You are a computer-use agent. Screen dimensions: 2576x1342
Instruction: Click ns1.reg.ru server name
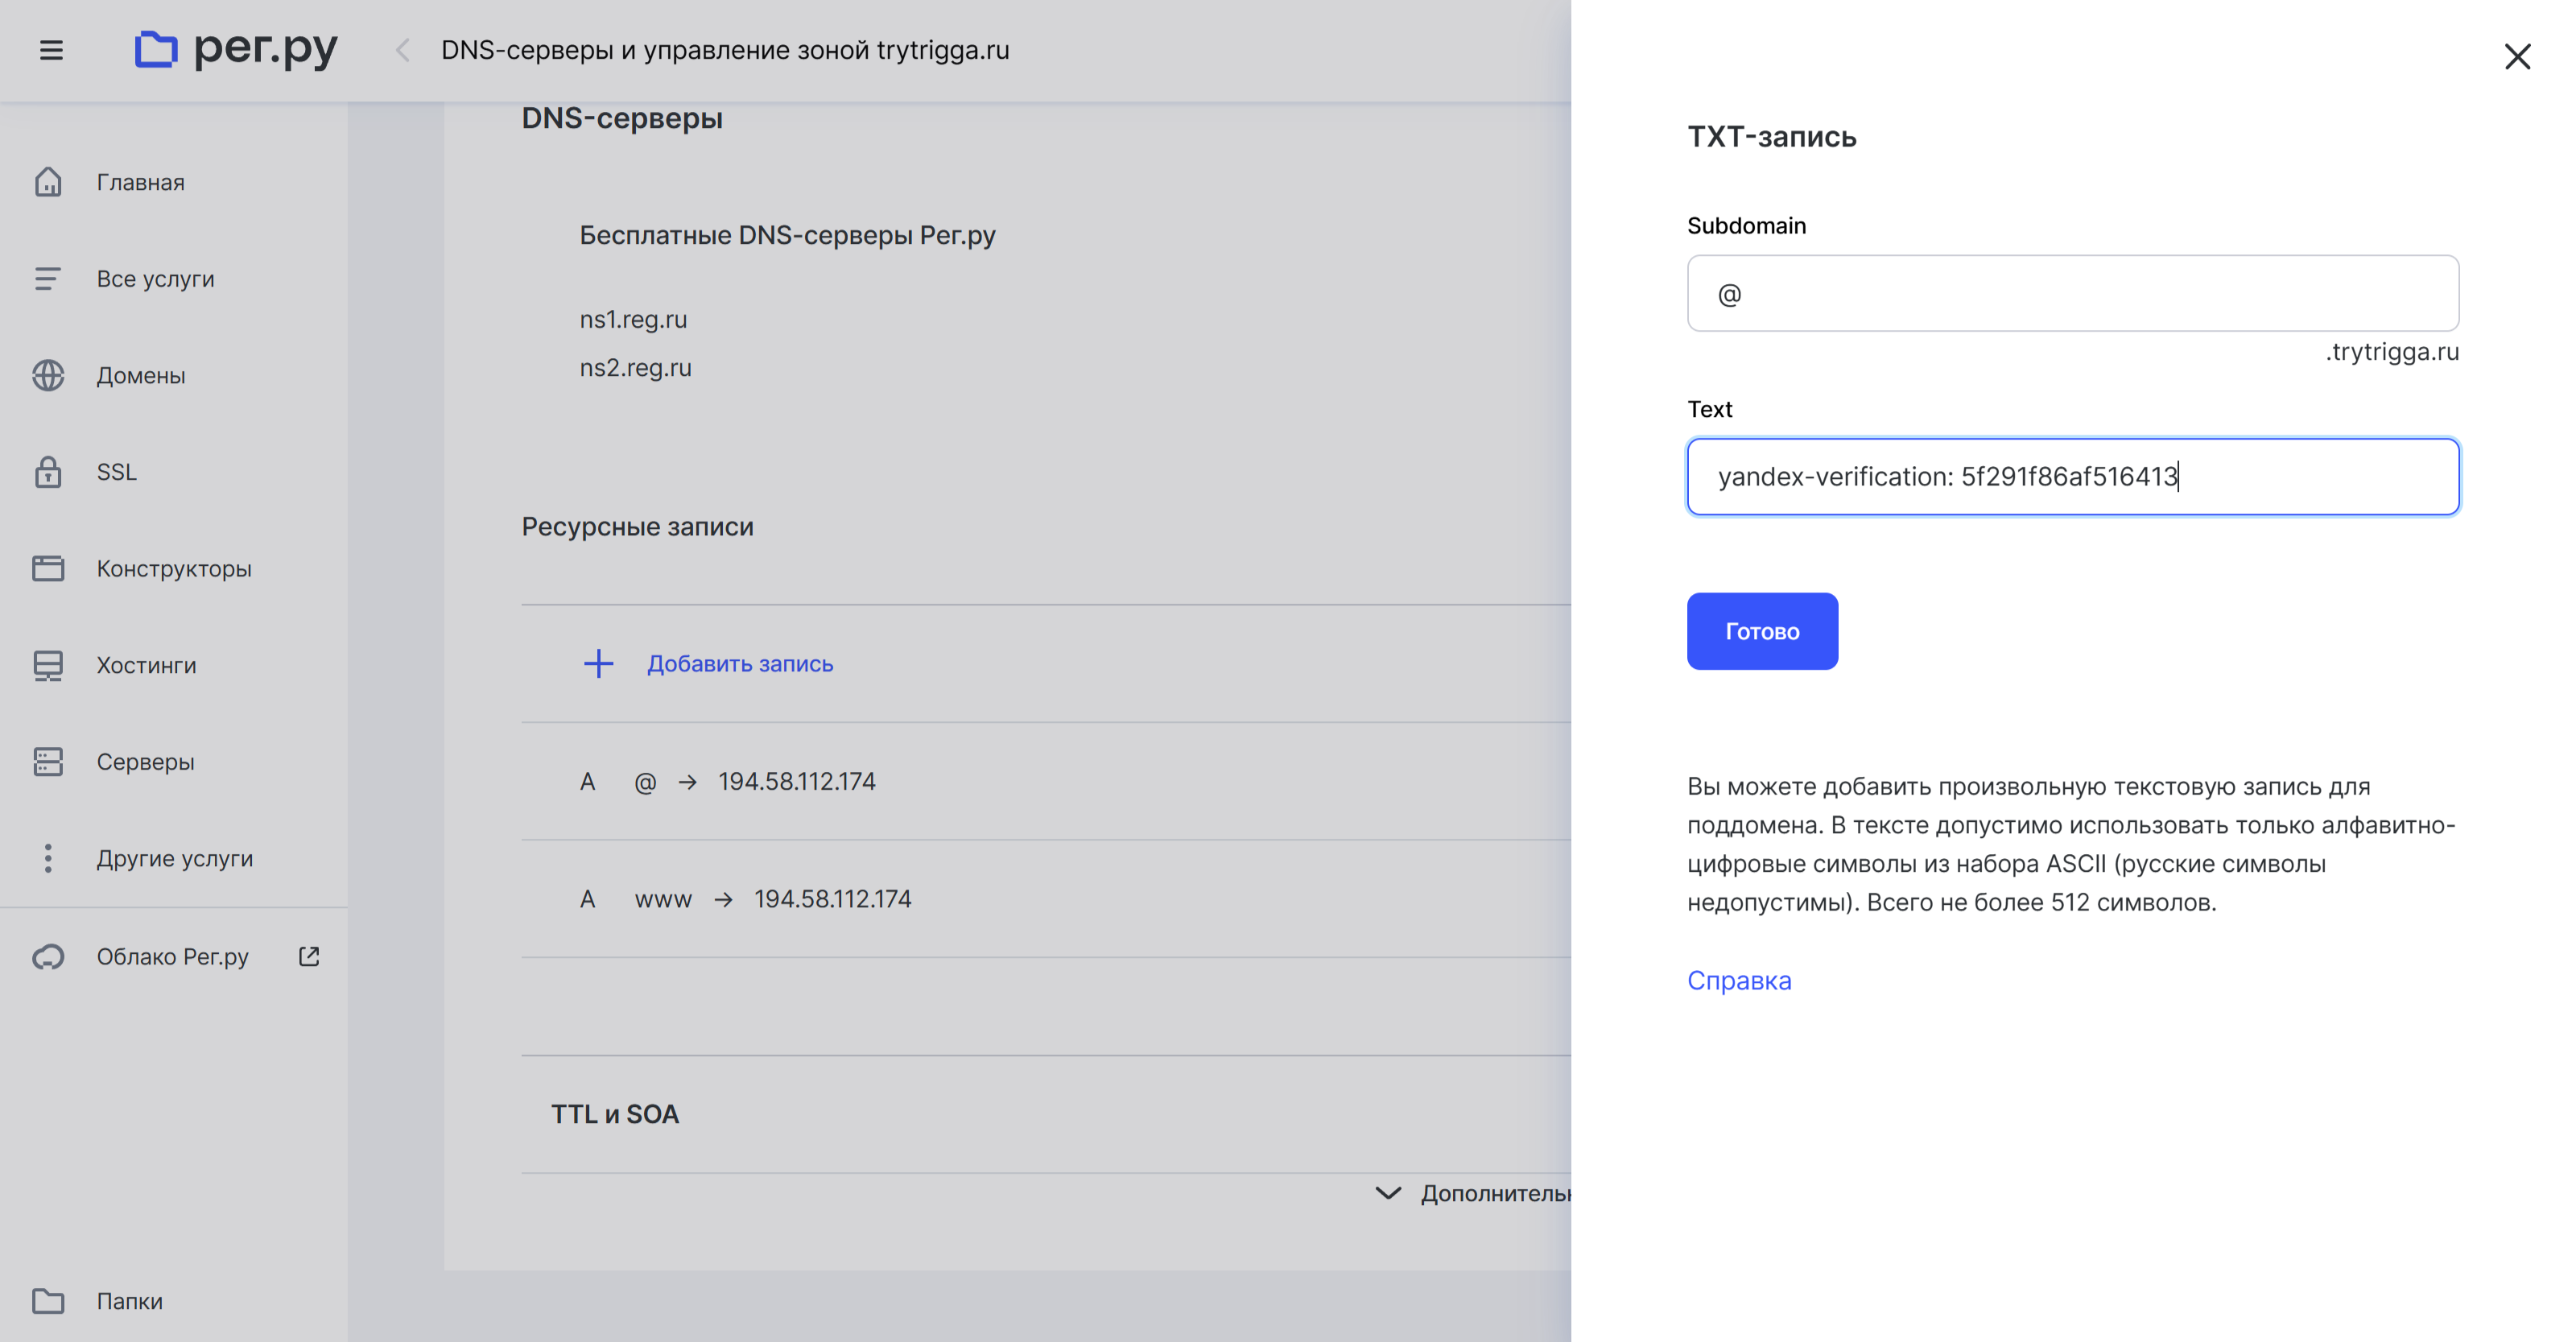(633, 319)
